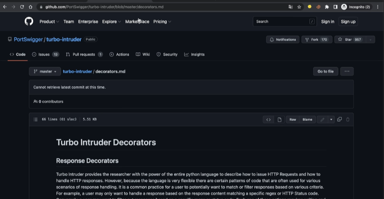This screenshot has width=384, height=199.
Task: Delete this file with the trash icon
Action: click(x=348, y=119)
